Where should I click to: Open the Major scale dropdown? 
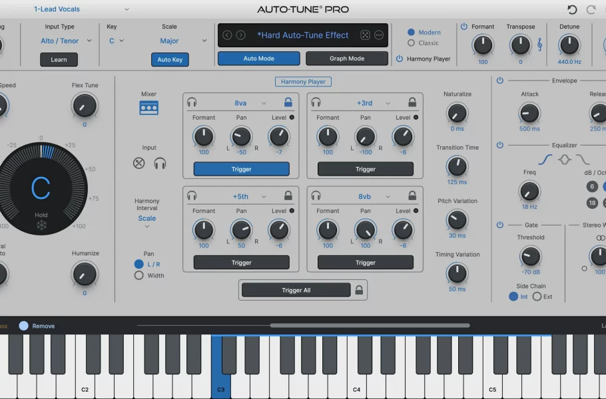[183, 41]
